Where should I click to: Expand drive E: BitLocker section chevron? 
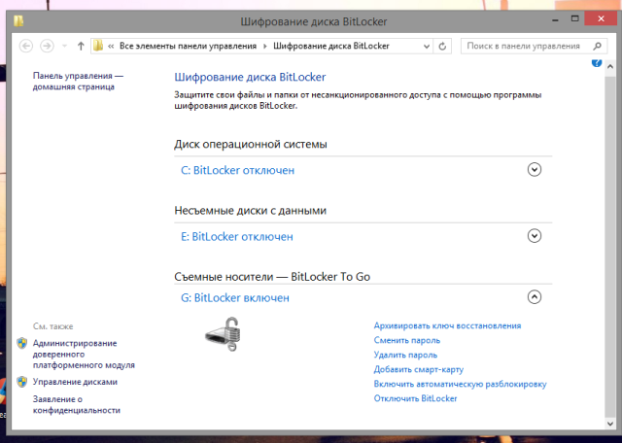click(x=535, y=236)
